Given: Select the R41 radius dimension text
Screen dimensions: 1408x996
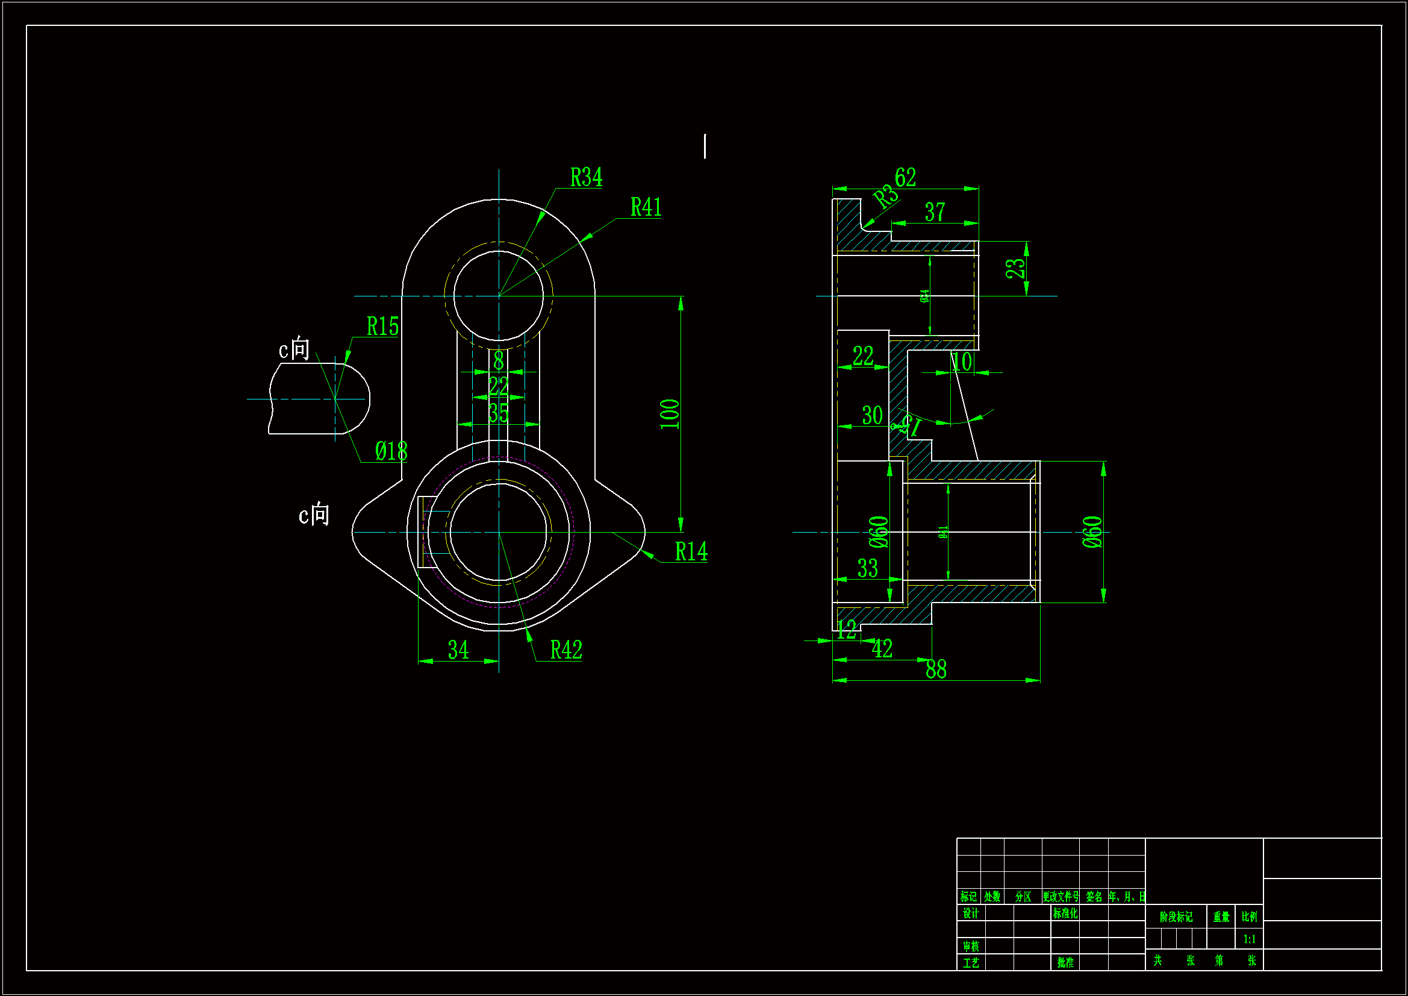Looking at the screenshot, I should click(646, 207).
